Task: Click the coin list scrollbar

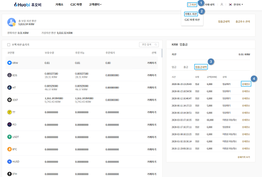Action: [162, 53]
